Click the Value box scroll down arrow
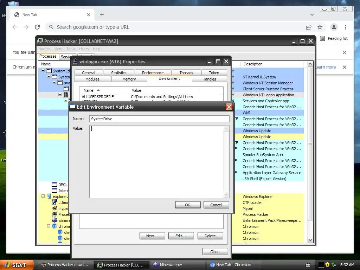 tap(226, 195)
